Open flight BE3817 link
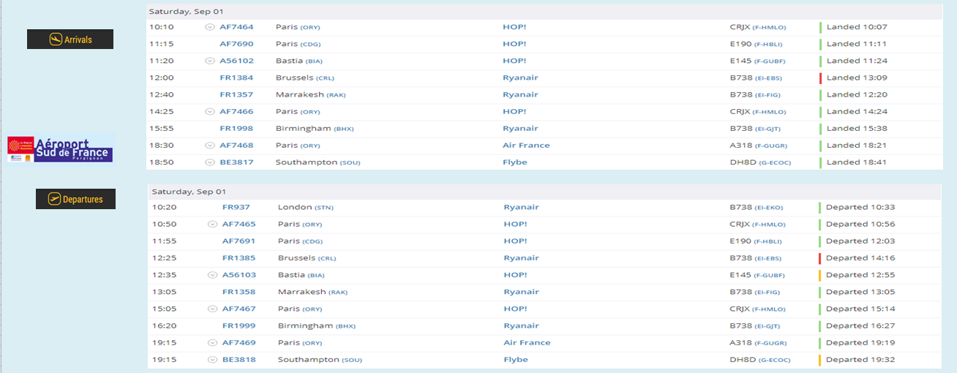 click(236, 162)
